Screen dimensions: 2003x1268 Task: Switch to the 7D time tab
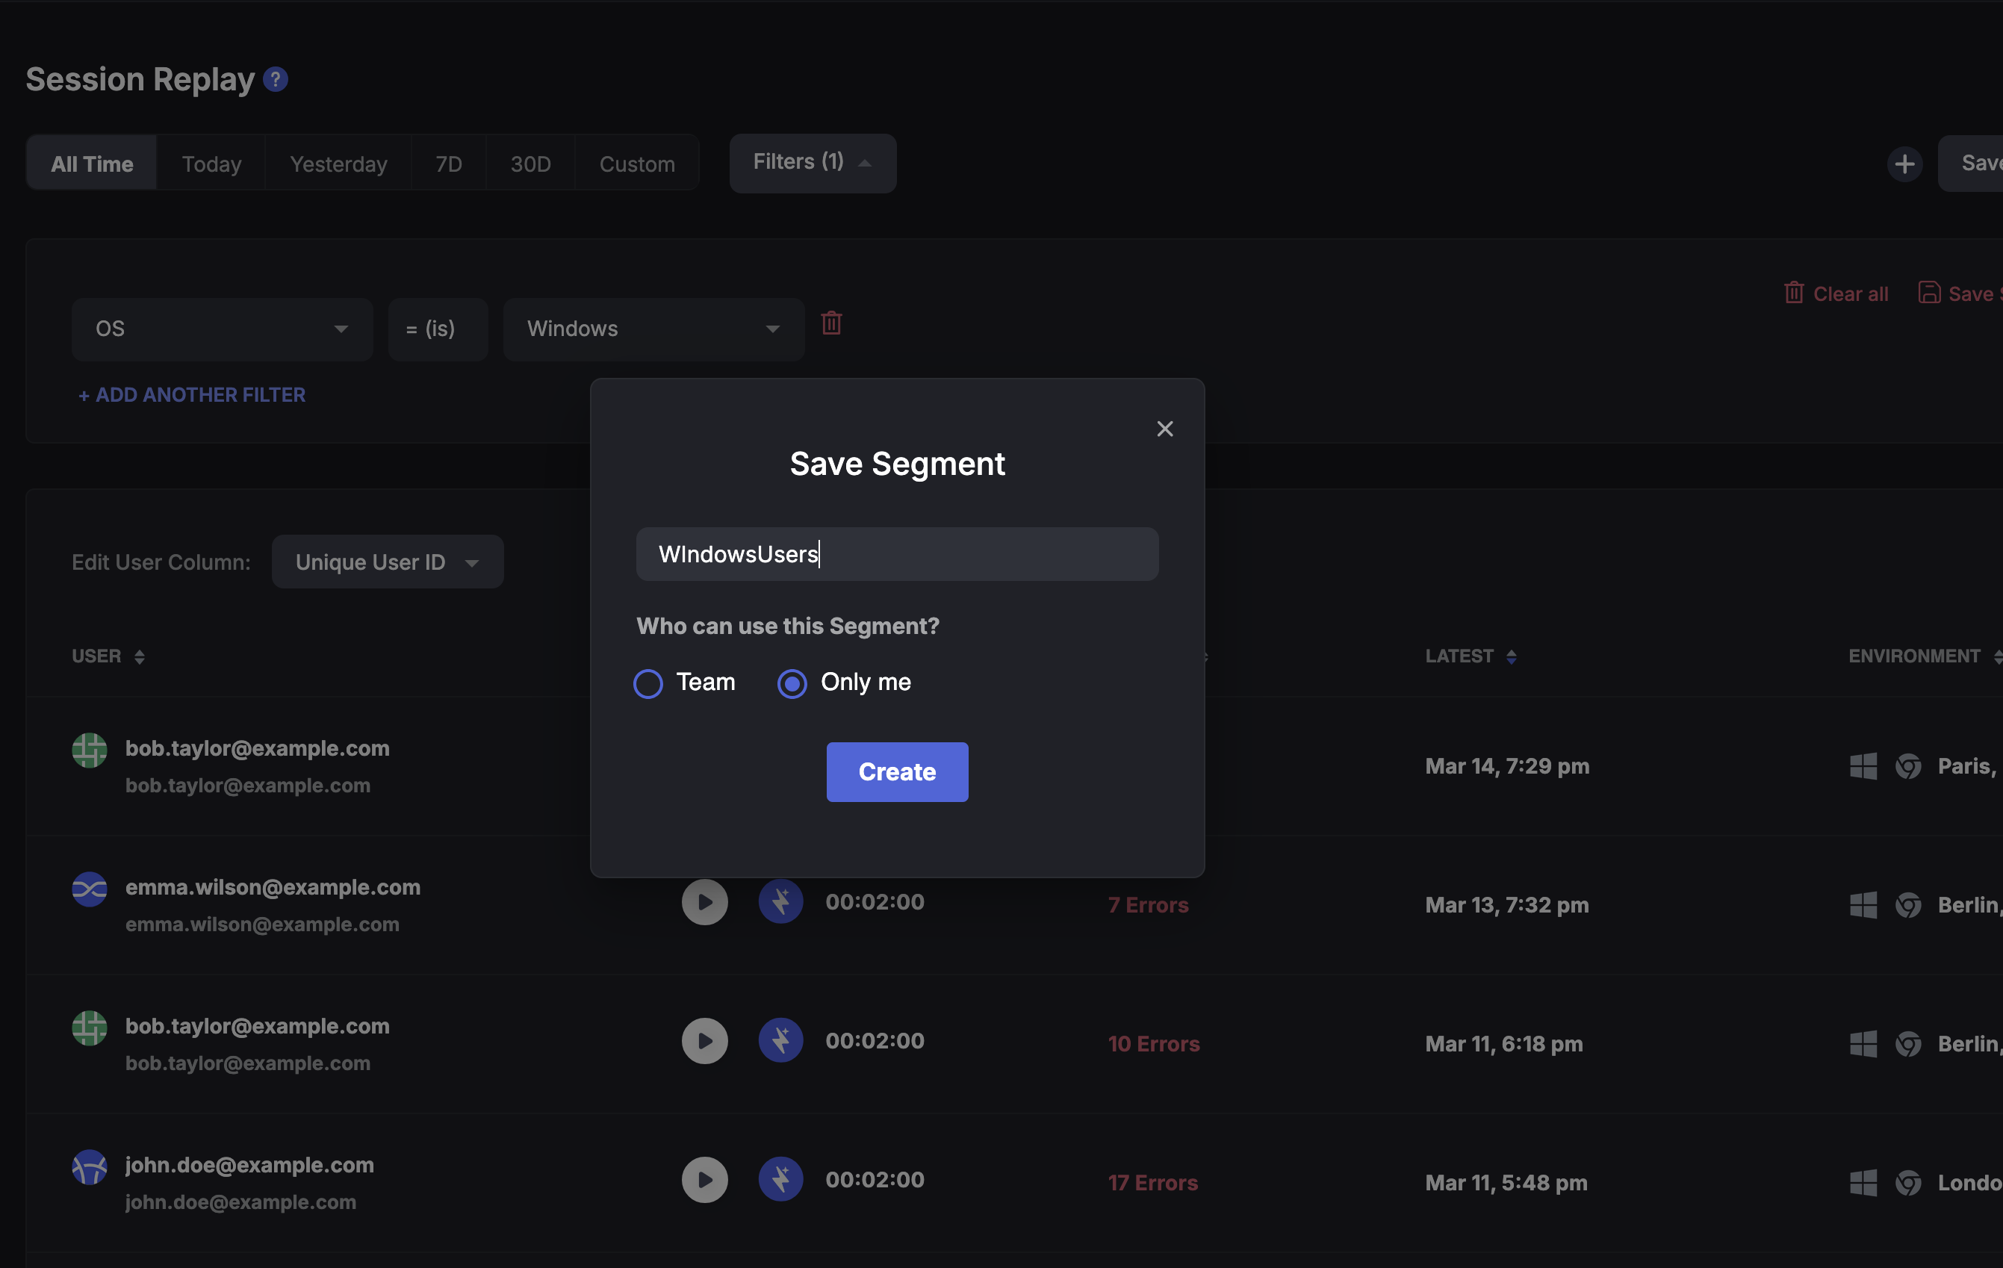click(448, 164)
